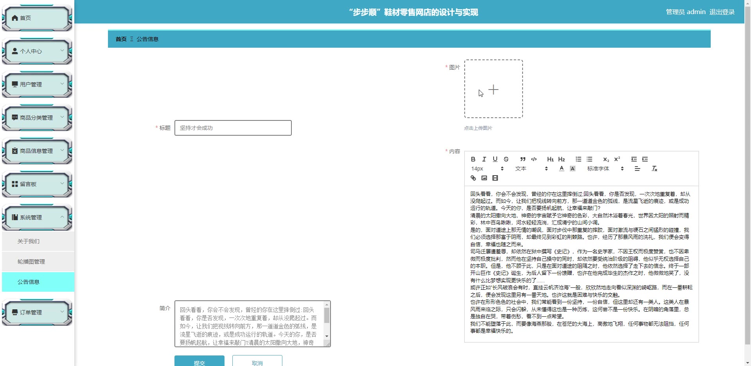Increase text indent
This screenshot has width=751, height=366.
(x=645, y=159)
